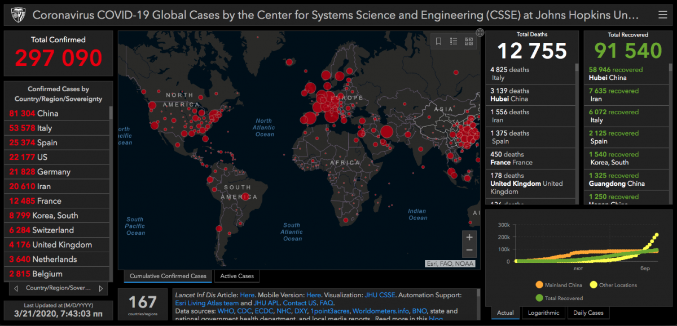Open the map legend list icon

click(454, 41)
